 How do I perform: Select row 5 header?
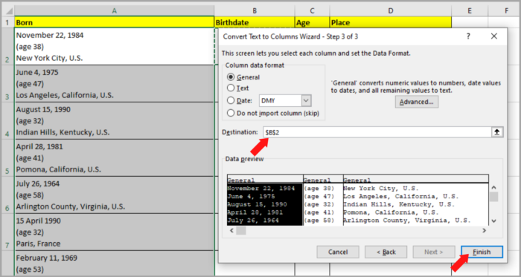pyautogui.click(x=7, y=157)
